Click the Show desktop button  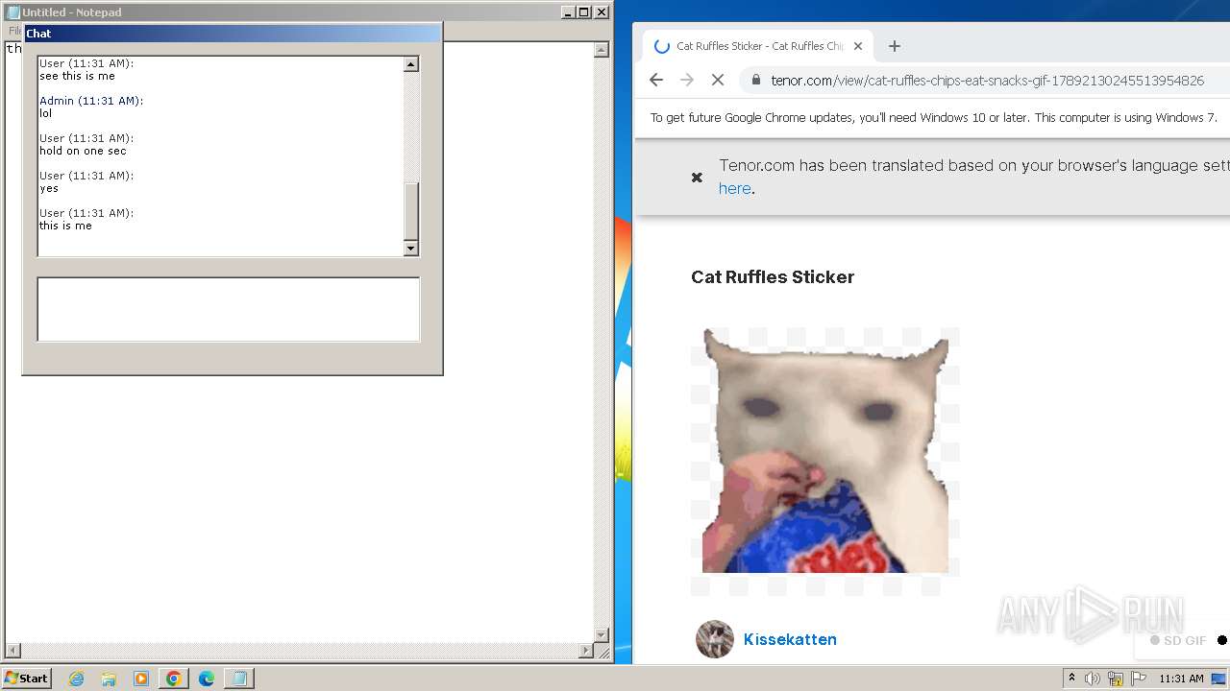tap(1219, 679)
